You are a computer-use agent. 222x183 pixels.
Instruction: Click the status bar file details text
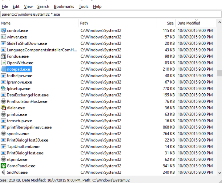[65, 180]
